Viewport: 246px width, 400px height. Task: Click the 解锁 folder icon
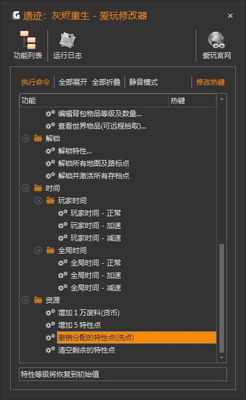[x=38, y=138]
